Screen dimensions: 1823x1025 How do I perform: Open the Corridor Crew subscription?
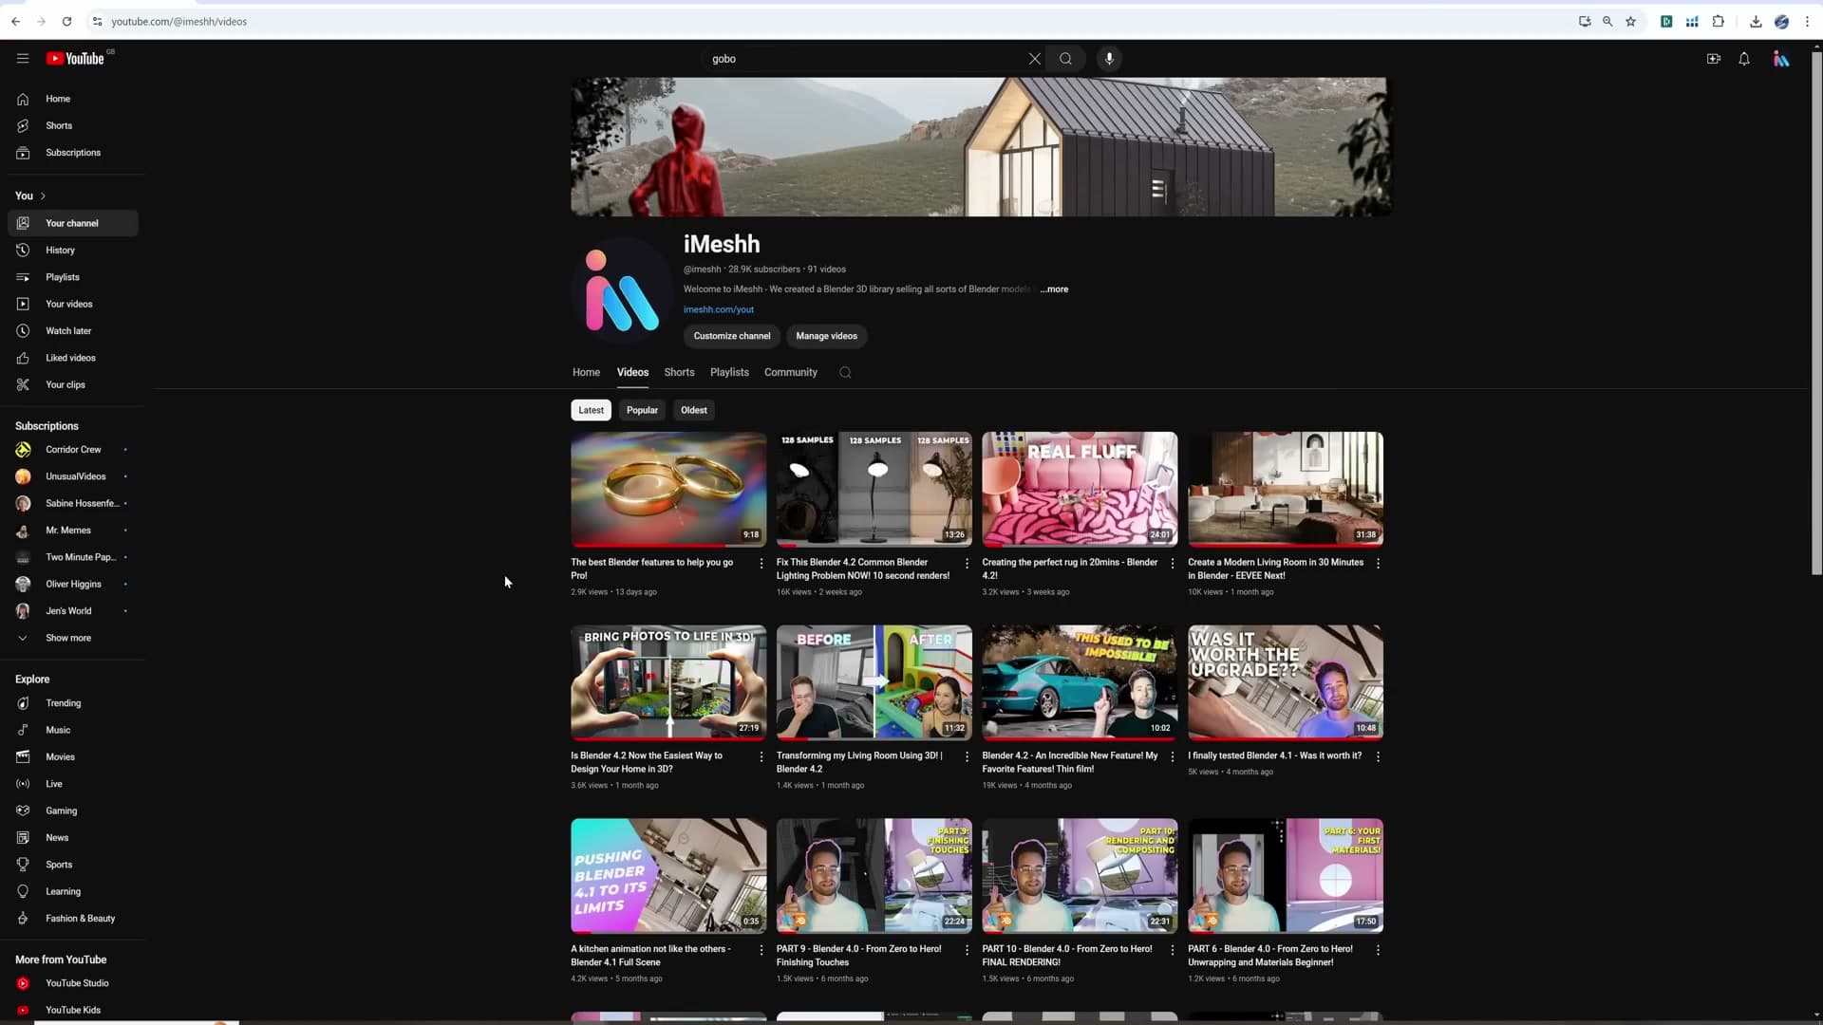73,450
